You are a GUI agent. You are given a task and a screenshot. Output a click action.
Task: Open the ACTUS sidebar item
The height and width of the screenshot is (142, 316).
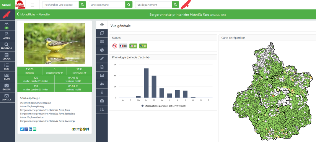[7, 36]
